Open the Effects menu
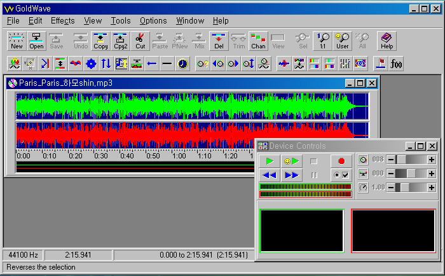Viewport: 445px width, 276px height. [x=62, y=21]
